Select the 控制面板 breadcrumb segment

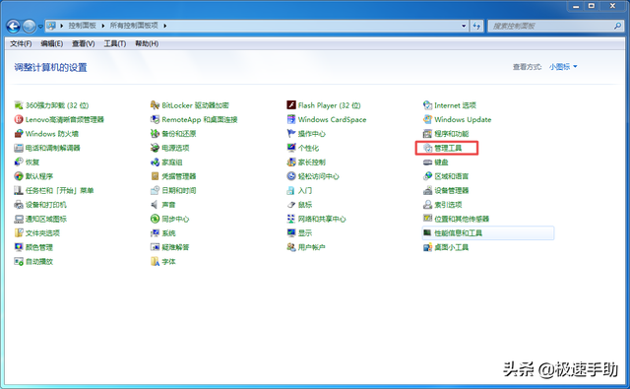point(82,26)
